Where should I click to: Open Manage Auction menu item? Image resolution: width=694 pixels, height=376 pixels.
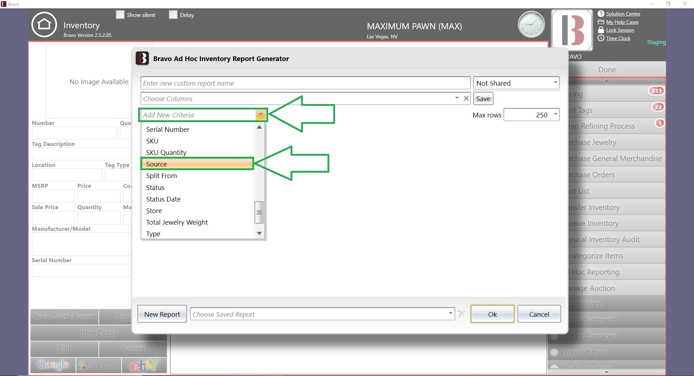click(617, 288)
